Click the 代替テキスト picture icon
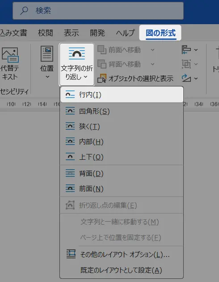The width and height of the screenshot is (219, 282). tap(10, 55)
